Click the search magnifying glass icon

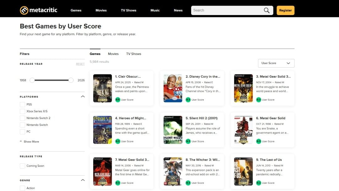(266, 10)
